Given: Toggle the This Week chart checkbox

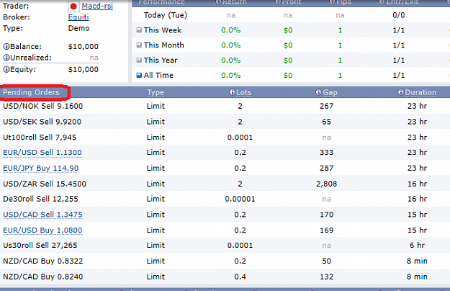Looking at the screenshot, I should coord(139,30).
